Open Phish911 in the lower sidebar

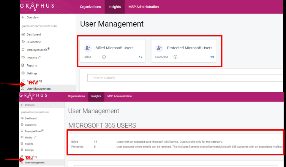[31, 138]
